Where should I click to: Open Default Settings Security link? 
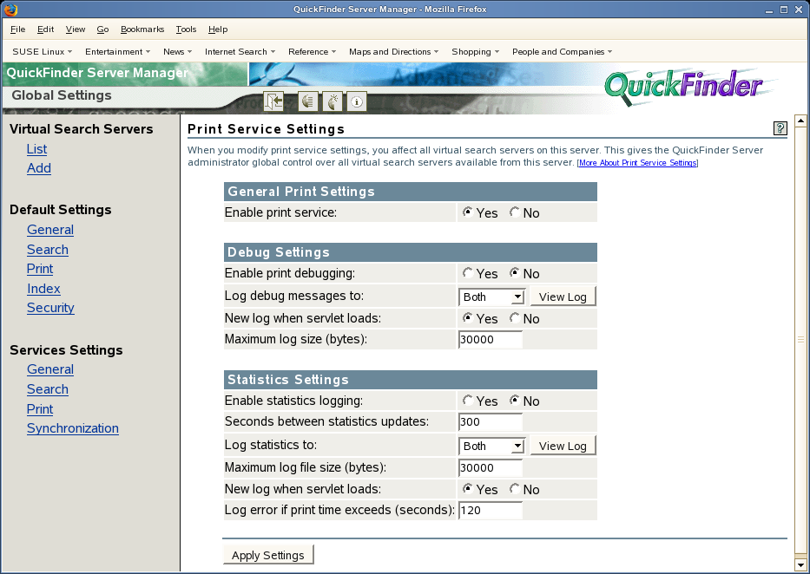coord(50,307)
